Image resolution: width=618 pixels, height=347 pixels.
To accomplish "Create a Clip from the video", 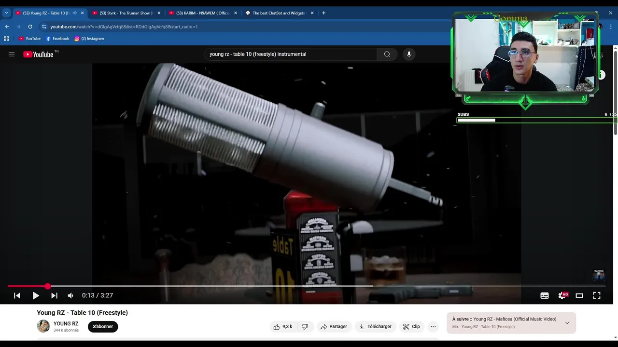I will coord(411,327).
